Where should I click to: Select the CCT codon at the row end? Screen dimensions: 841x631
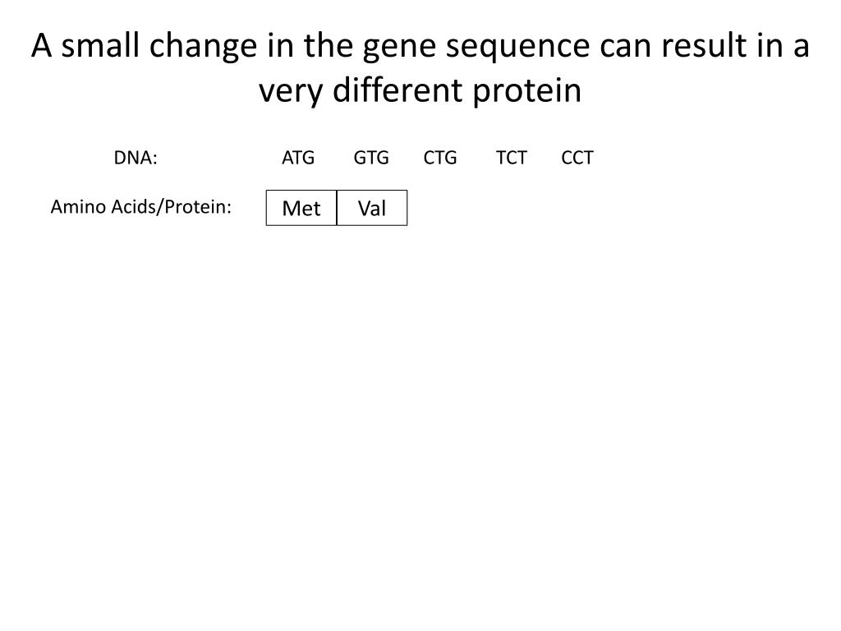pos(577,158)
